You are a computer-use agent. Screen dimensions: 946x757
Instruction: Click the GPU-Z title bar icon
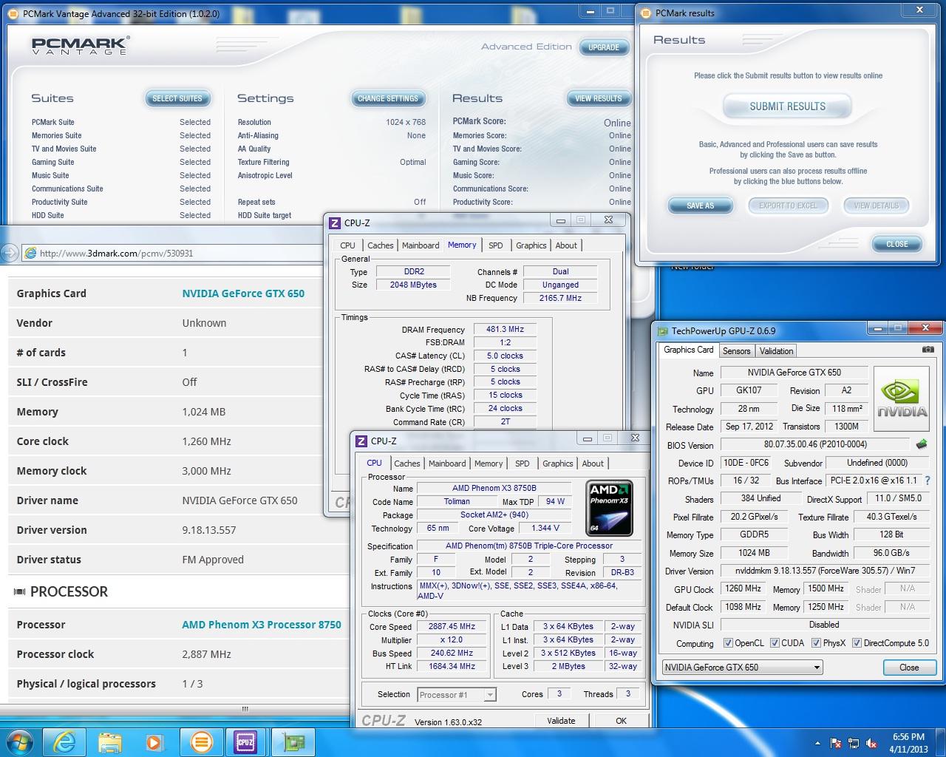pyautogui.click(x=663, y=331)
